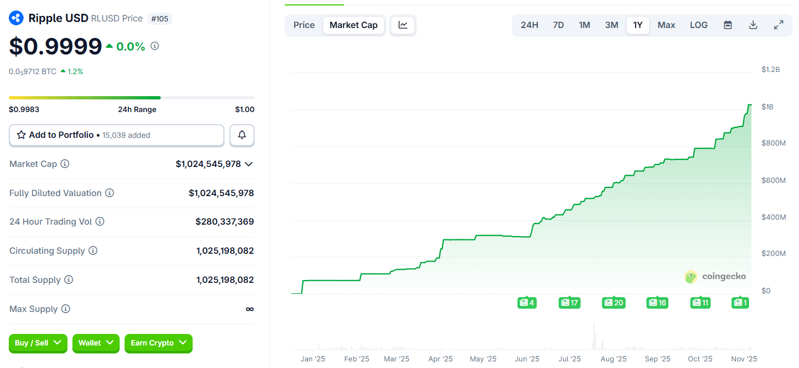Toggle chart view from Market Cap to Price
The image size is (799, 368).
click(303, 25)
